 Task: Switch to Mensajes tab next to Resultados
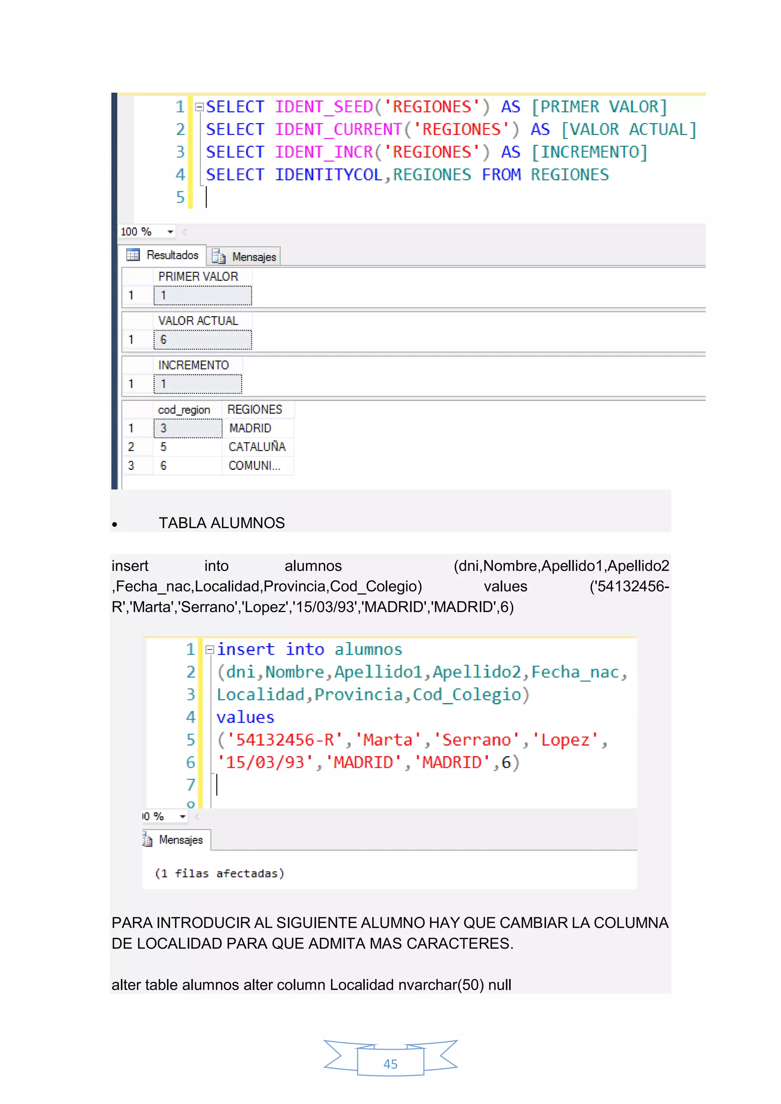pos(254,257)
